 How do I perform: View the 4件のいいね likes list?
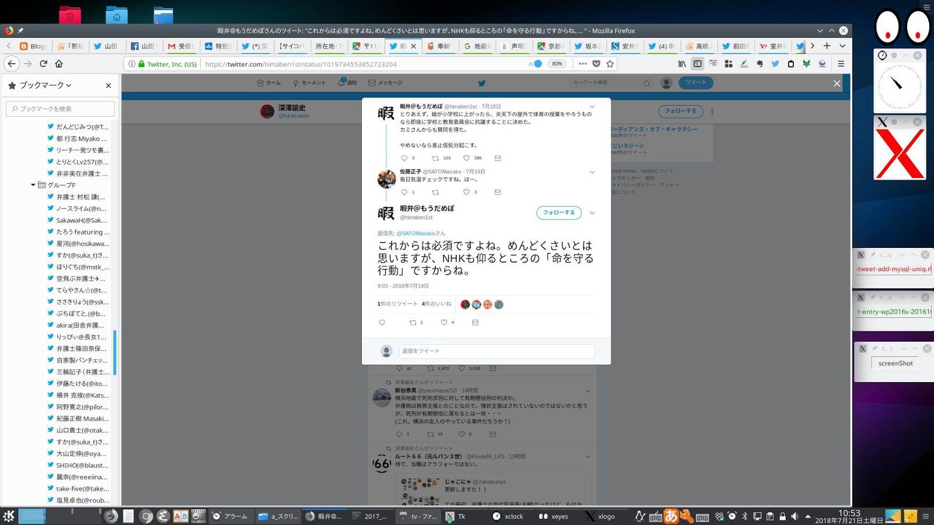(437, 304)
